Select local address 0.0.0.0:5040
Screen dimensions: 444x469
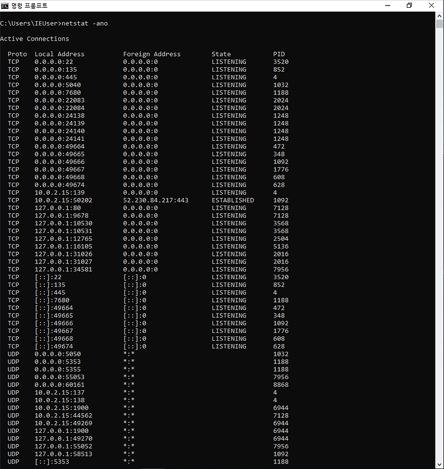(x=58, y=85)
